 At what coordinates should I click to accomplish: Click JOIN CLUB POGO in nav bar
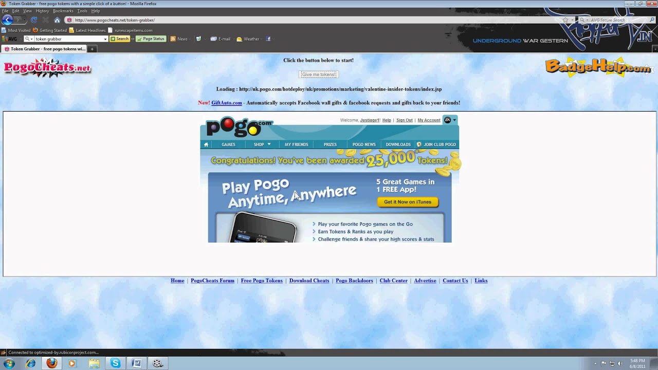[436, 144]
